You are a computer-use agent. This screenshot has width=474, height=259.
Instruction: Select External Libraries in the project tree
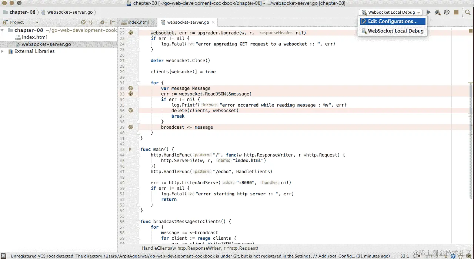[34, 51]
